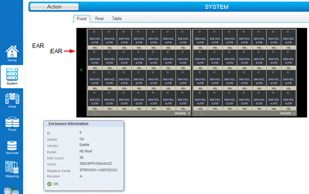Image resolution: width=309 pixels, height=194 pixels.
Task: Open the Mapping icon
Action: (12, 169)
